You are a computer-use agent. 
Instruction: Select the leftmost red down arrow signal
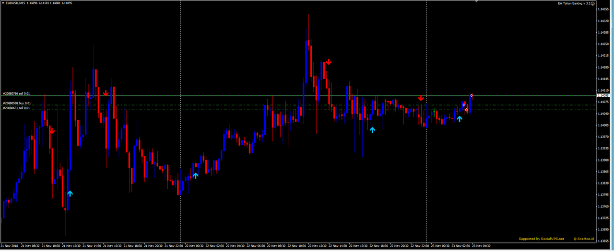pos(52,130)
